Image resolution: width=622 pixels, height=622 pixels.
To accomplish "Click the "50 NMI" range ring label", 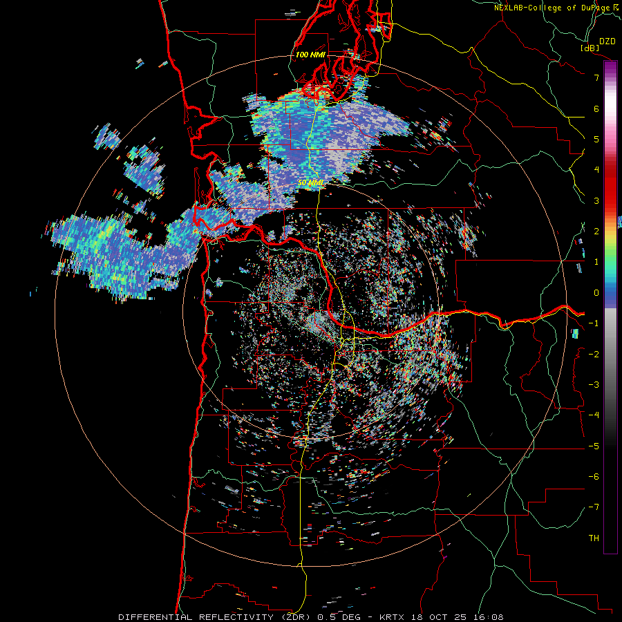I will tap(310, 182).
